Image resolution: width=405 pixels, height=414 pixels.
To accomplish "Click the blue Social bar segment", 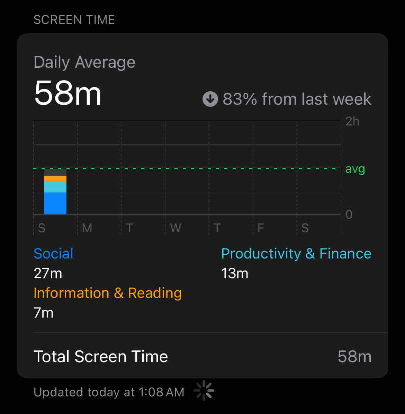I will click(55, 203).
